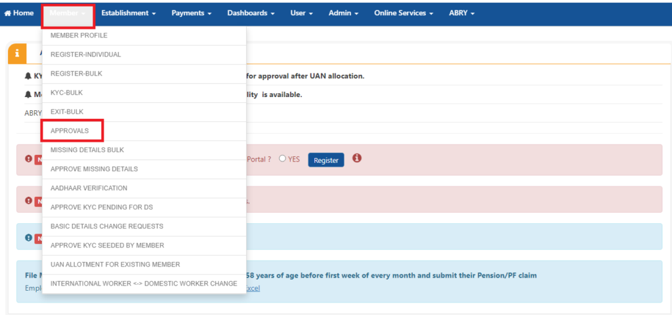Select AADHAAR VERIFICATION menu entry

click(x=89, y=188)
